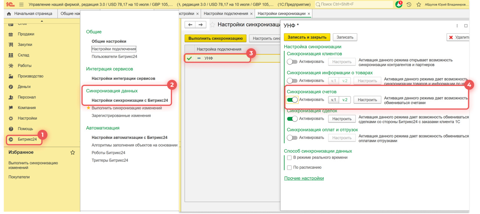Open Триггеры Битрикс24 link
480x214 pixels.
pyautogui.click(x=110, y=160)
